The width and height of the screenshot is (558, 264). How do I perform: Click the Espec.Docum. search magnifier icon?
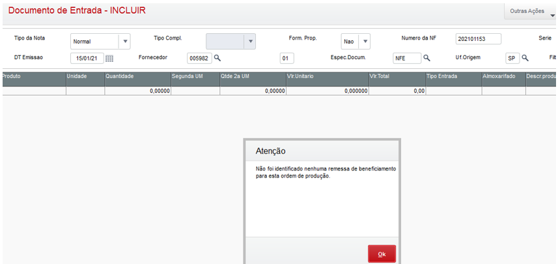[x=426, y=58]
